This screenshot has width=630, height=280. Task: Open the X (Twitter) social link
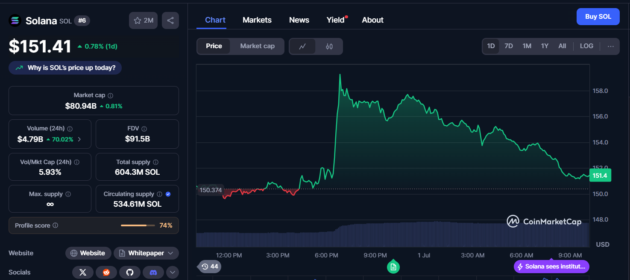83,272
